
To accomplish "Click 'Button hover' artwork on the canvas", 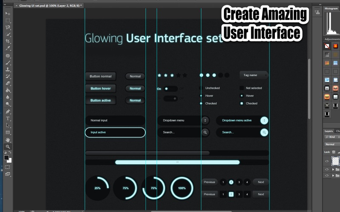I will (101, 88).
